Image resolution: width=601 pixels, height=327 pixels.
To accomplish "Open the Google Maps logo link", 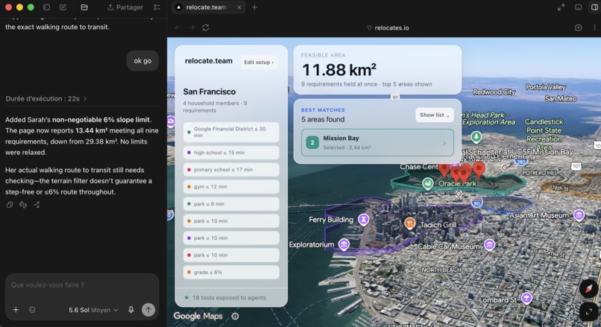I will (x=198, y=316).
